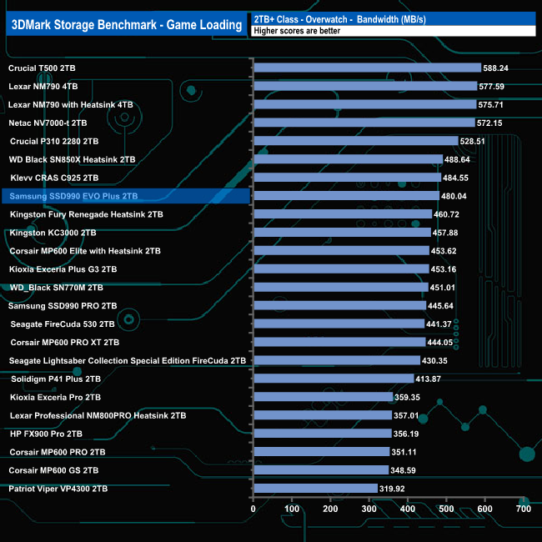542x542 pixels.
Task: Click the 528.51 bar value
Action: point(473,142)
